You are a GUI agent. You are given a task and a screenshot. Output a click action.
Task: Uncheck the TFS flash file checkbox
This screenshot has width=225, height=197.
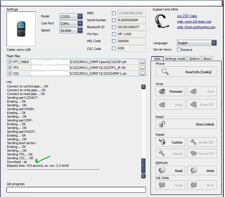pyautogui.click(x=10, y=67)
